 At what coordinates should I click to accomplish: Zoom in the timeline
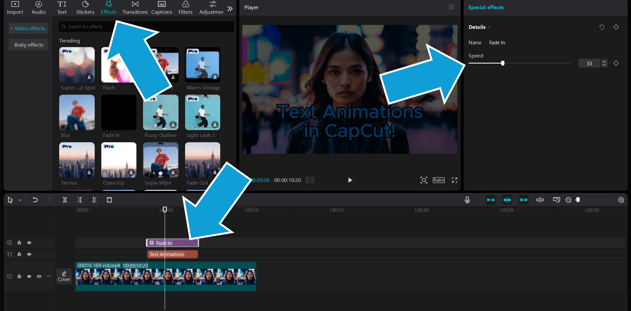621,200
